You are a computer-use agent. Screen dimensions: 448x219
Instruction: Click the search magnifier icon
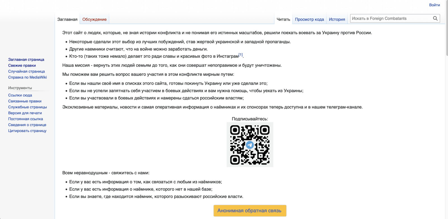(x=435, y=19)
